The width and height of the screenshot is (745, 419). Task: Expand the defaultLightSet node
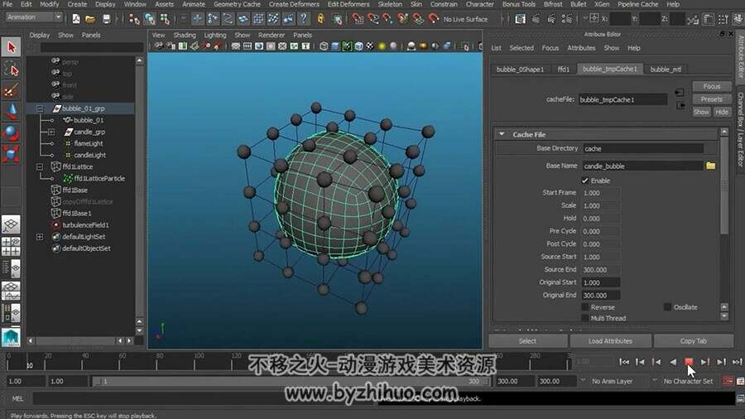pyautogui.click(x=40, y=237)
